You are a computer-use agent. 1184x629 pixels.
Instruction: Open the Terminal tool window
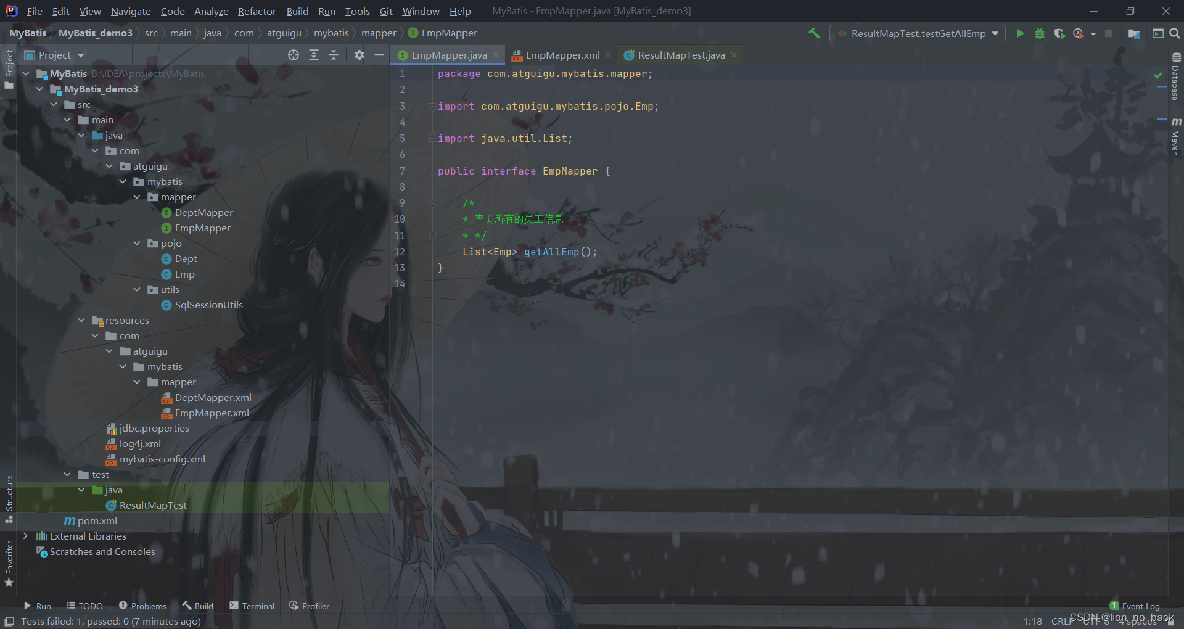click(x=252, y=606)
